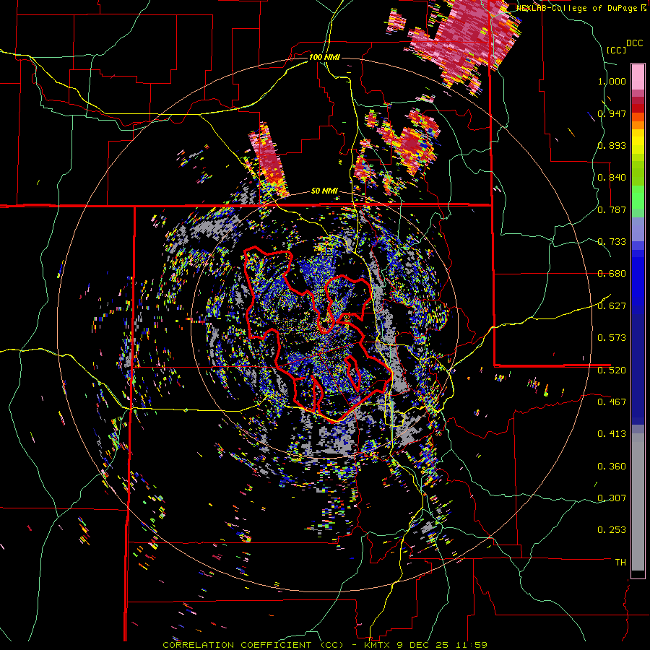650x650 pixels.
Task: Click the 0.733 color scale value
Action: (x=612, y=242)
